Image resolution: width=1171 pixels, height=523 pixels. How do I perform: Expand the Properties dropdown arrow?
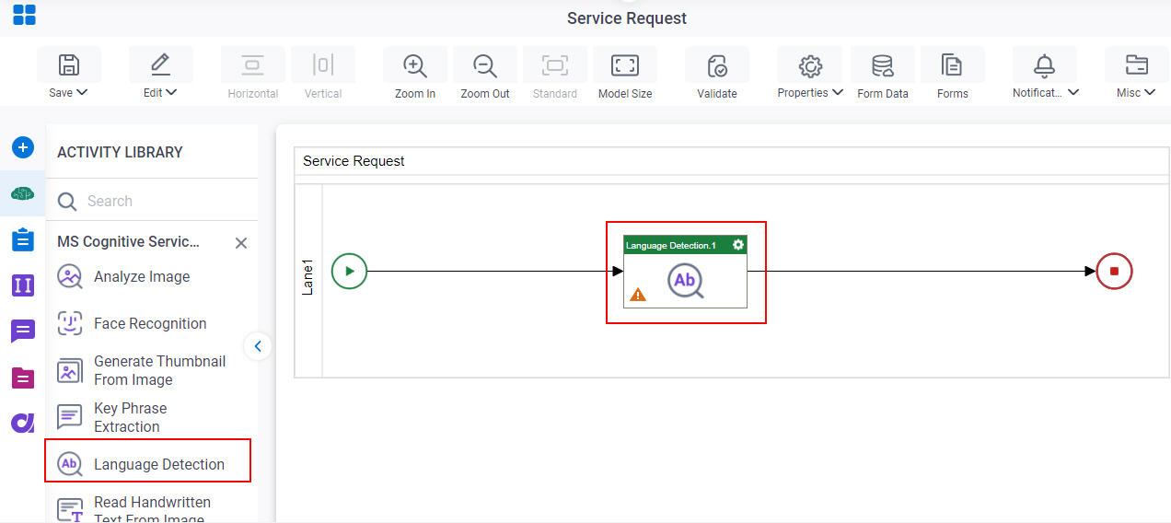coord(838,92)
